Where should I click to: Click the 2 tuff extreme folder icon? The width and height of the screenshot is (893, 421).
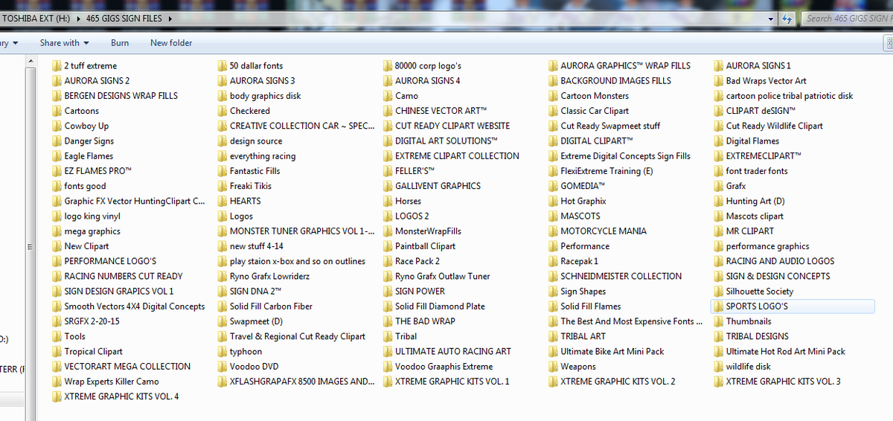pos(57,65)
